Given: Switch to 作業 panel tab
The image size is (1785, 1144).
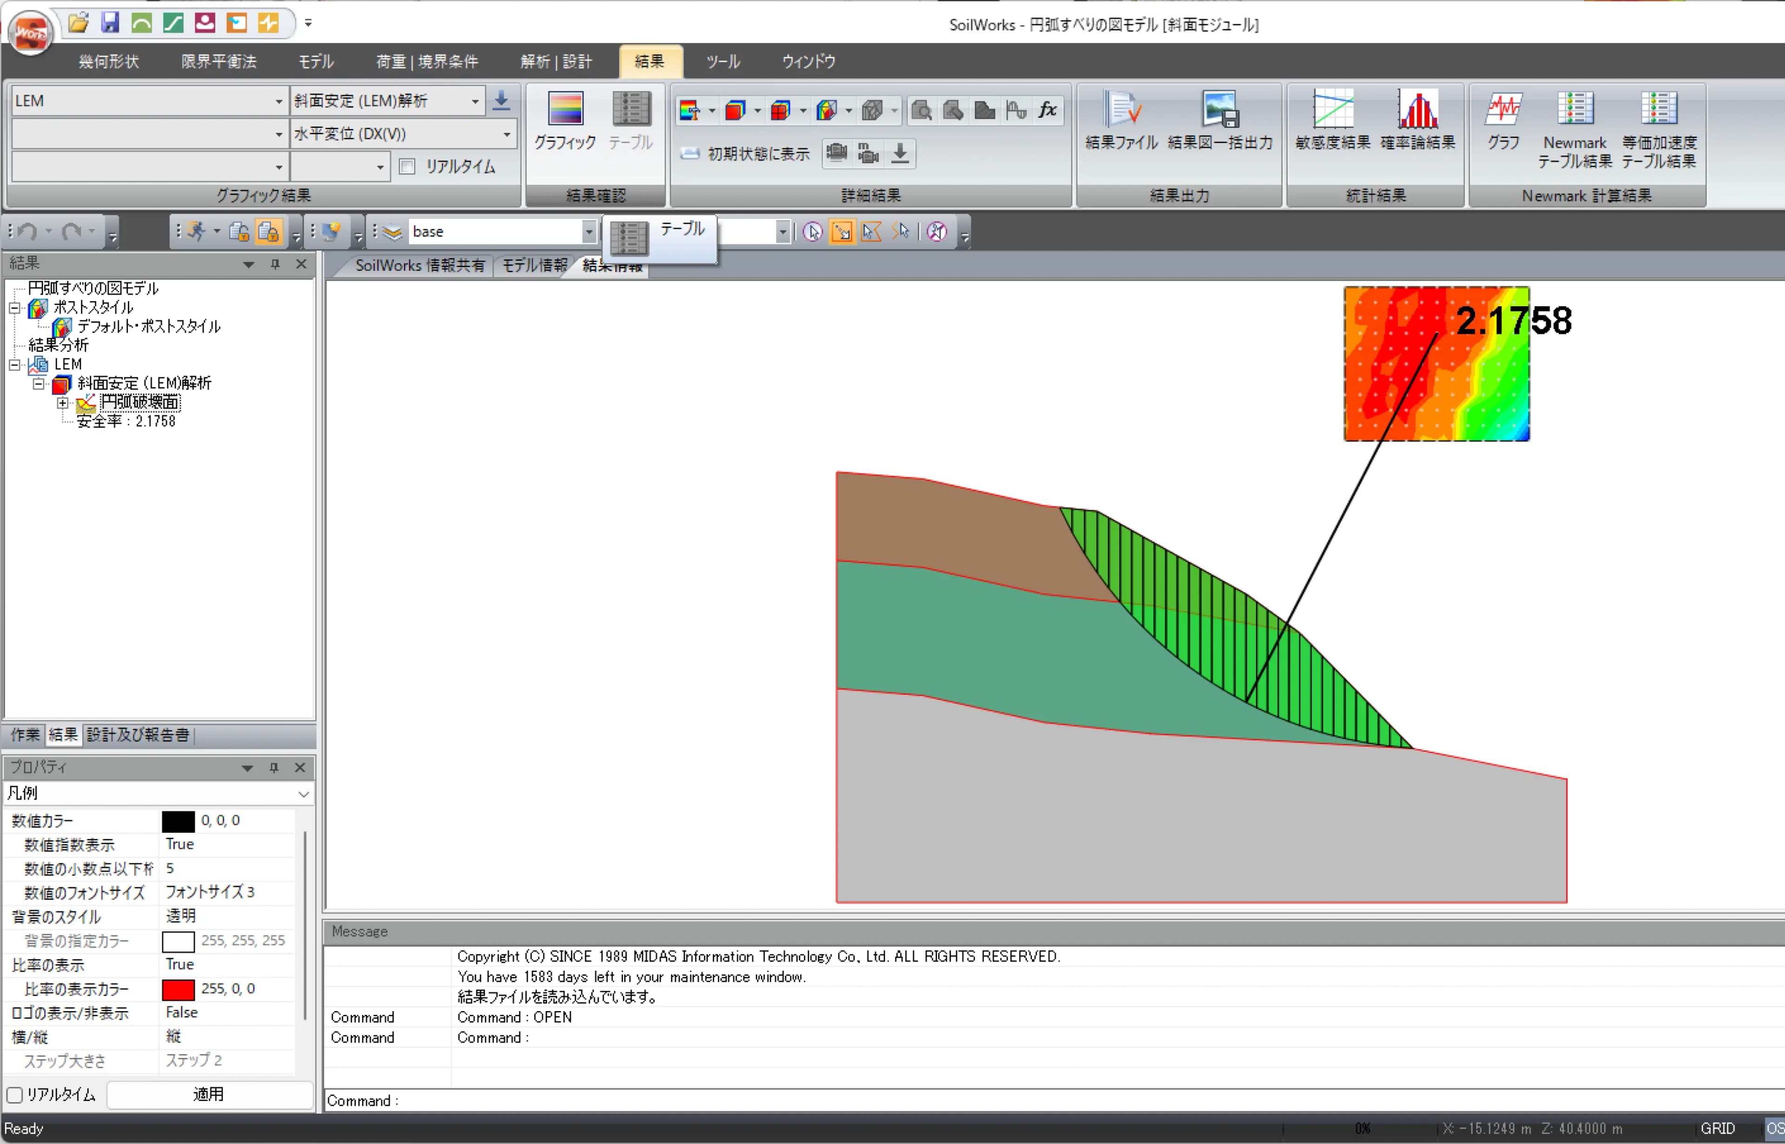Looking at the screenshot, I should point(25,735).
